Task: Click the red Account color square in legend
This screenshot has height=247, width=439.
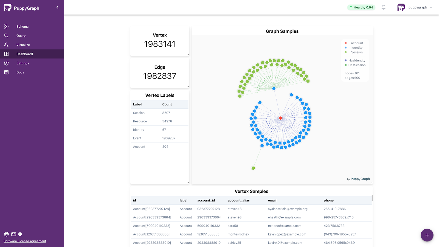Action: pos(345,43)
